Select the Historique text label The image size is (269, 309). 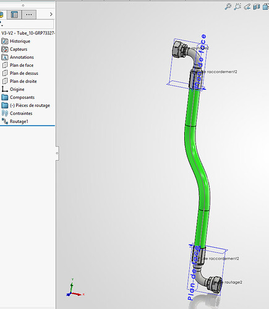coord(20,41)
